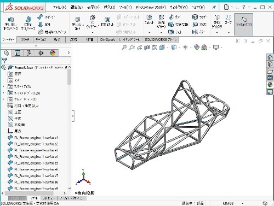This screenshot has height=206, width=274.
Task: Click the tree filter funnel icon
Action: coord(4,60)
